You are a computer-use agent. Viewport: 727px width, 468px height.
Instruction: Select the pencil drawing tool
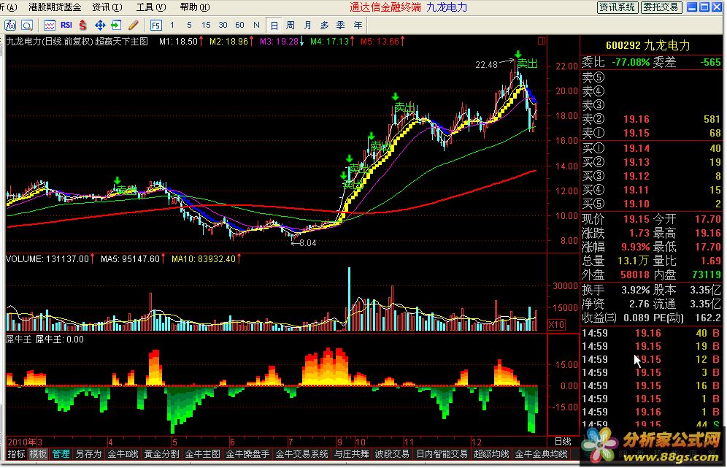tap(133, 25)
